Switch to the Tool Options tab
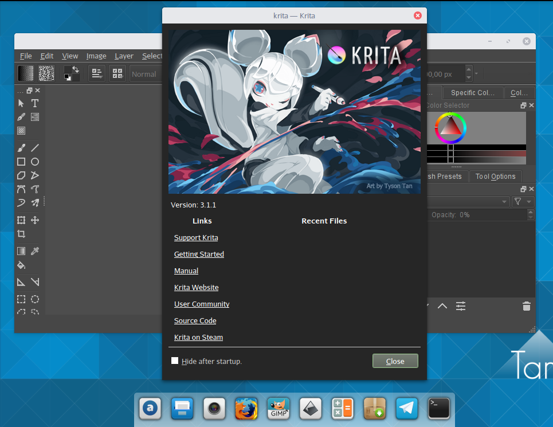 [495, 177]
